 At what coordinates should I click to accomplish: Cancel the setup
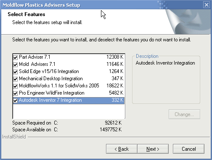click(x=188, y=149)
